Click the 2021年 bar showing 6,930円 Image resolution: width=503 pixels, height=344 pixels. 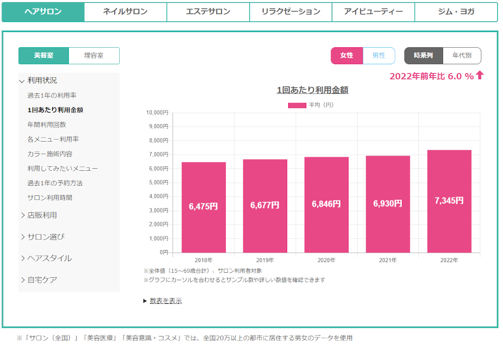point(388,204)
